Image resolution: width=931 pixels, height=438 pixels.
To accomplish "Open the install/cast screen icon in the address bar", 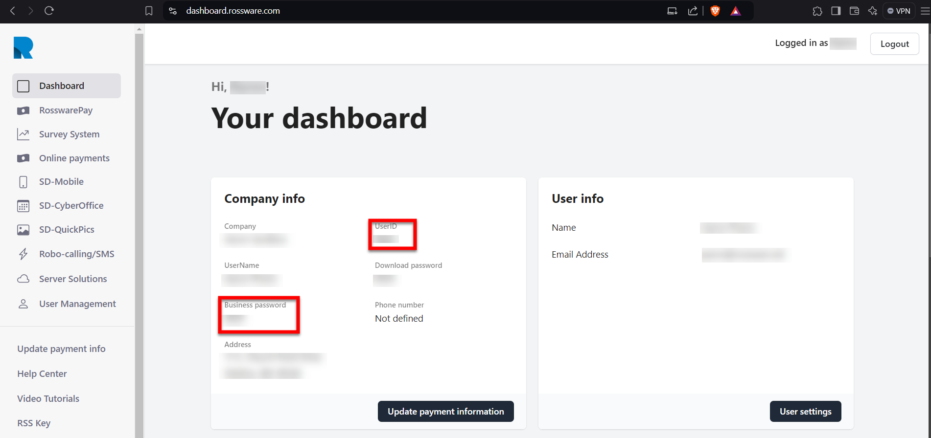I will [673, 11].
